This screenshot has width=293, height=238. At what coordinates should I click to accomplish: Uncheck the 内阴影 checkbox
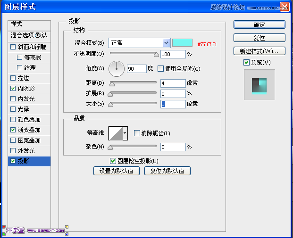[x=13, y=88]
